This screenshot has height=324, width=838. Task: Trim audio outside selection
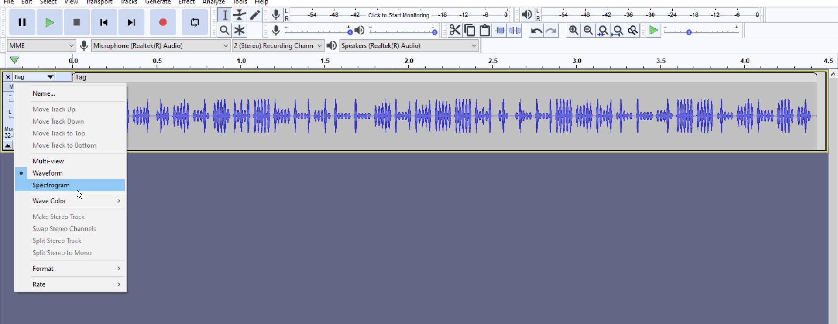[500, 30]
